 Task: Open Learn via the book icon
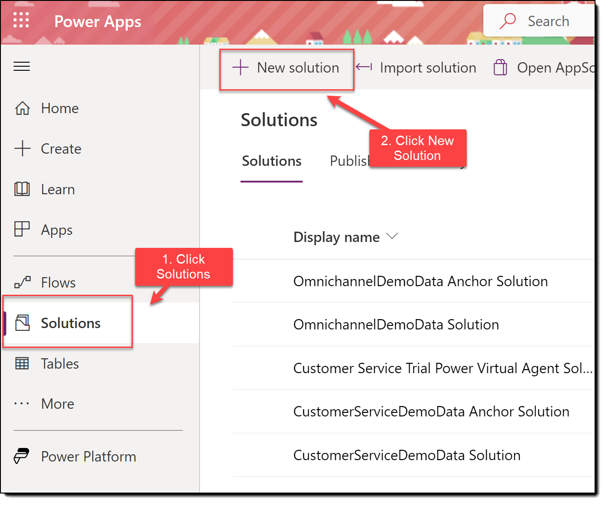point(22,189)
